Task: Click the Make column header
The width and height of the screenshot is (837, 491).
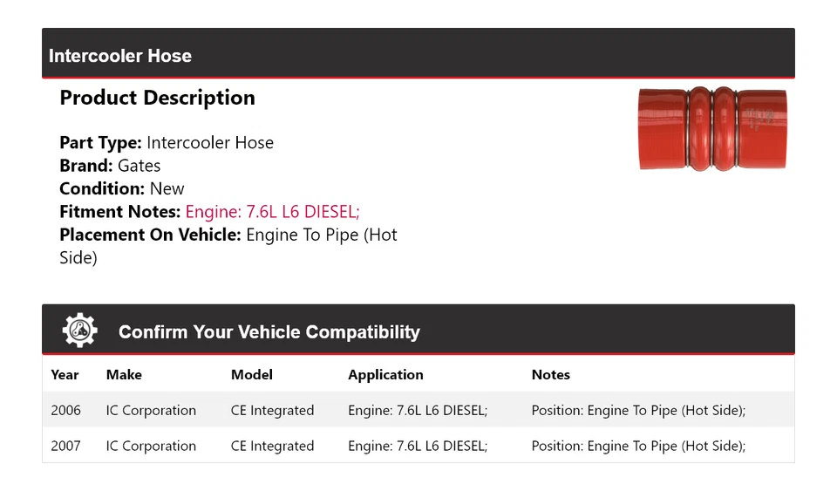Action: coord(124,375)
